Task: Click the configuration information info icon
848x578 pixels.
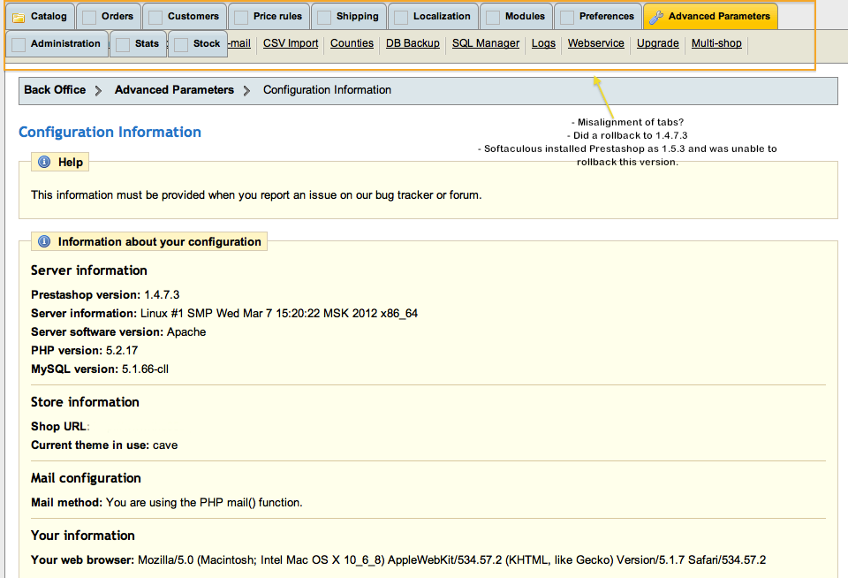Action: click(x=44, y=241)
